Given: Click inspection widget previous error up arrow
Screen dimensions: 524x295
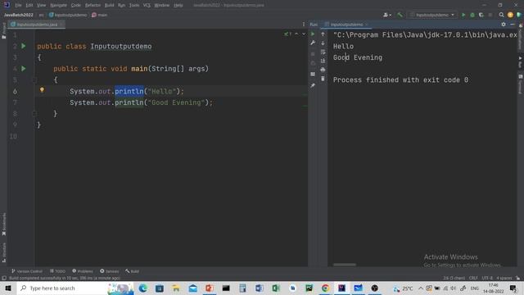Looking at the screenshot, I should click(x=296, y=34).
